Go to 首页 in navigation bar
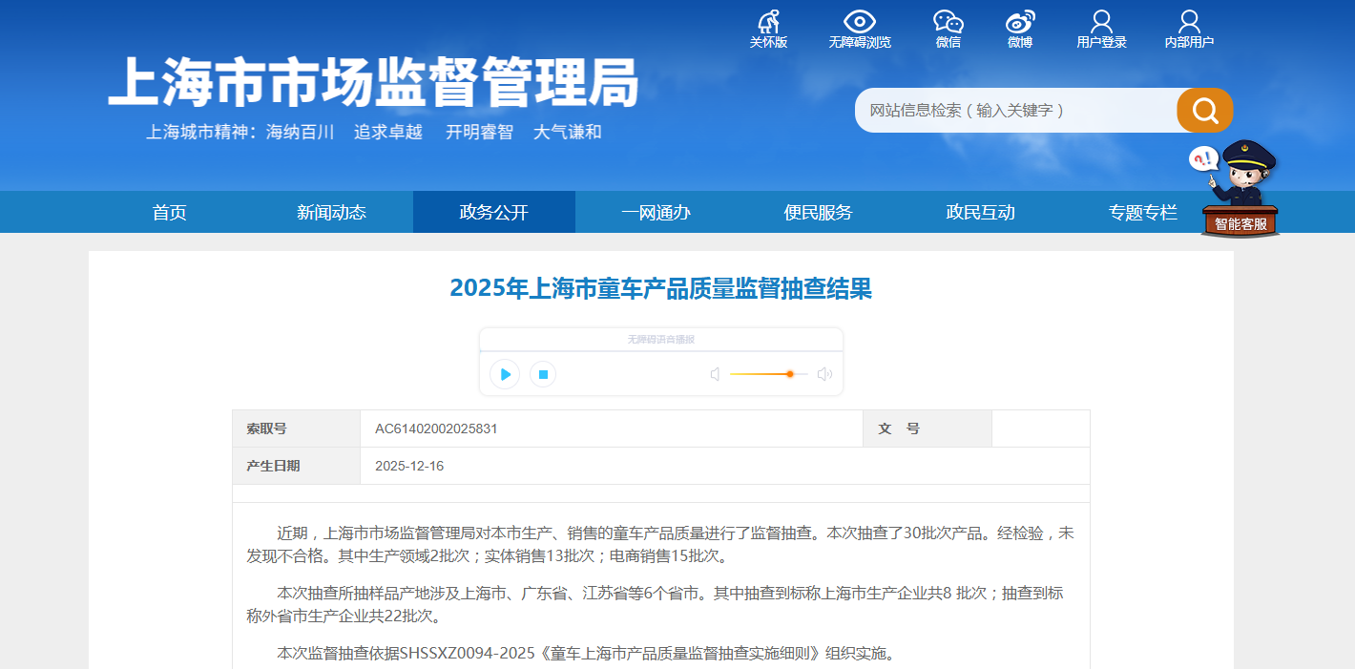 (x=170, y=212)
